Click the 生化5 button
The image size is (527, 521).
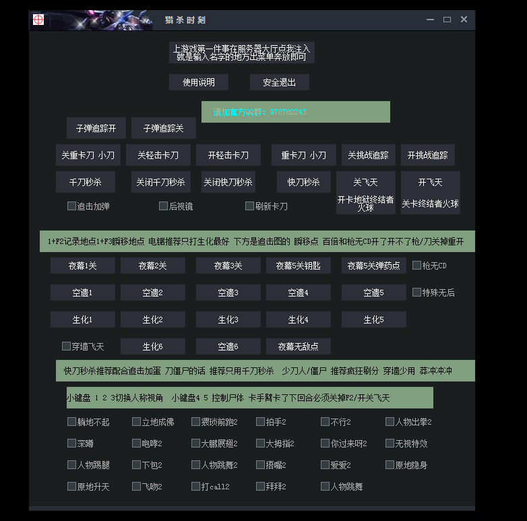click(374, 319)
